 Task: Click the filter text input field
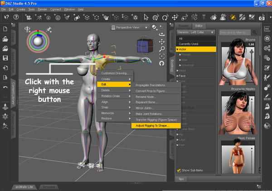coord(235,33)
